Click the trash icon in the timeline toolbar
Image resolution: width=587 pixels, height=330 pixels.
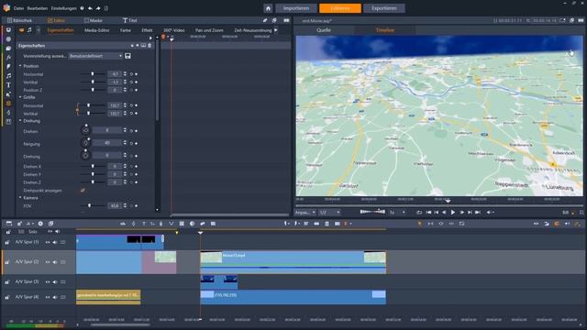point(327,224)
